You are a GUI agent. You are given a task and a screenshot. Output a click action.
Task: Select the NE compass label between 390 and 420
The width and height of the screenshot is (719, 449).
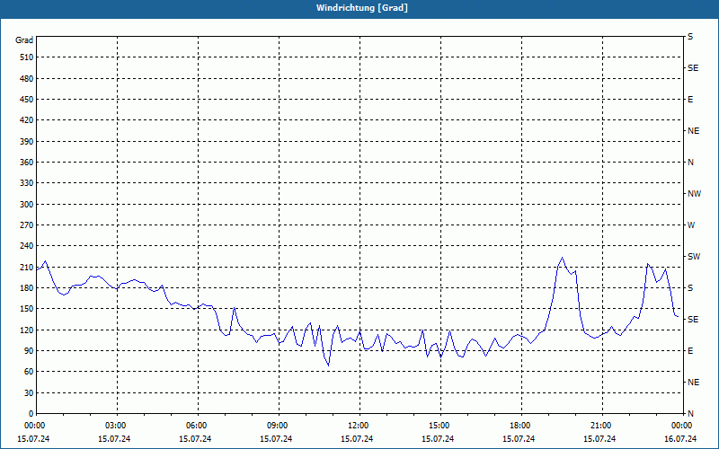click(x=693, y=131)
